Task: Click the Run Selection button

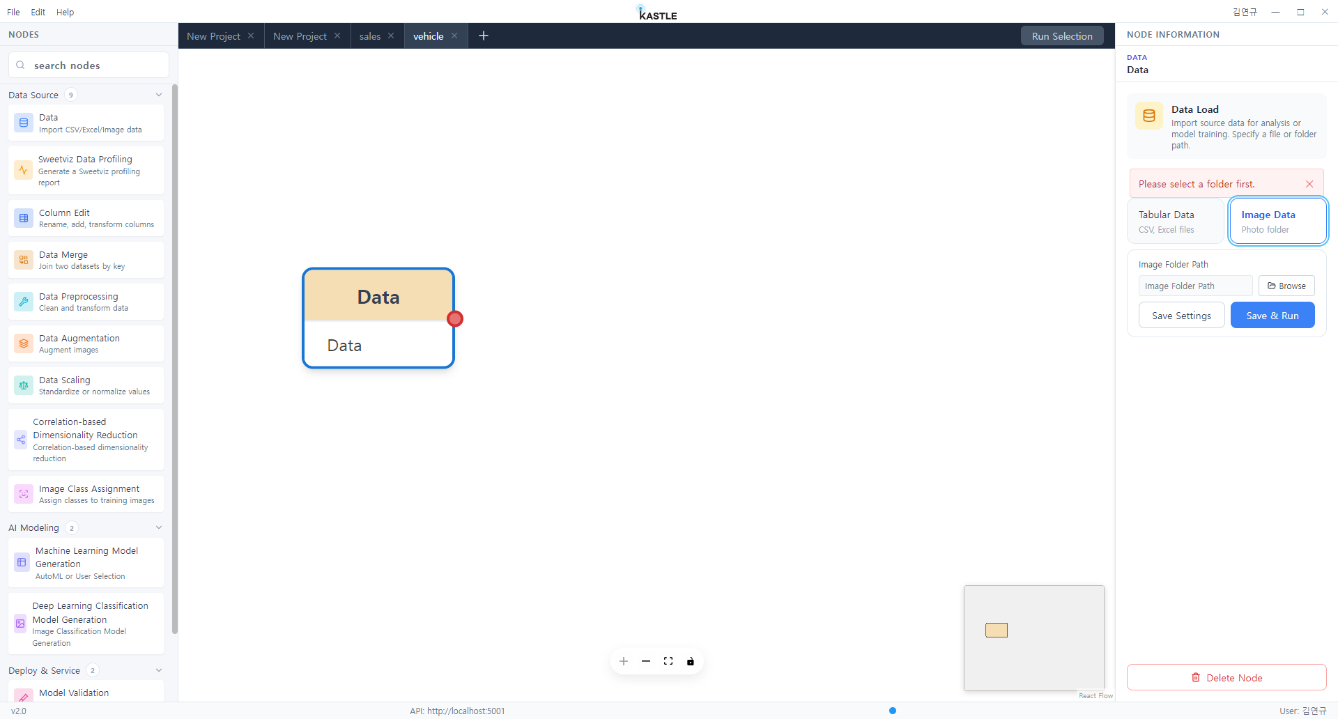Action: tap(1062, 36)
